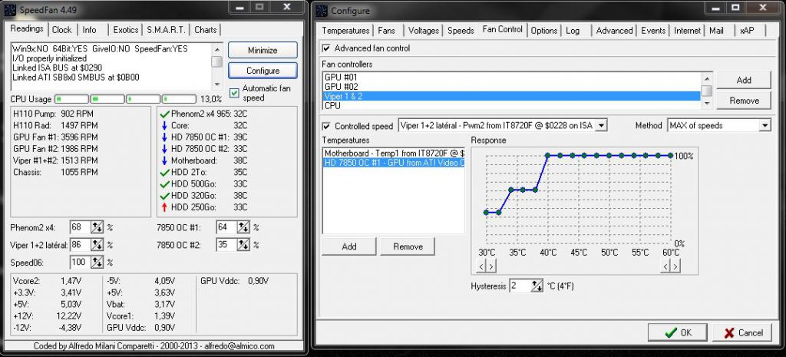
Task: Click the arrow icon next to HD 7850 OC #1
Action: point(164,137)
